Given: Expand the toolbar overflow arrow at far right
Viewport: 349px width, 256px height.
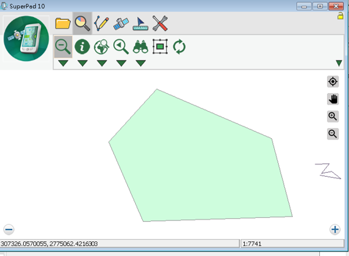Looking at the screenshot, I should tap(339, 63).
